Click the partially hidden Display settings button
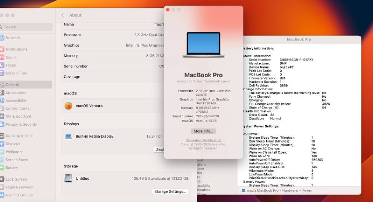The width and height of the screenshot is (373, 202). [x=159, y=149]
